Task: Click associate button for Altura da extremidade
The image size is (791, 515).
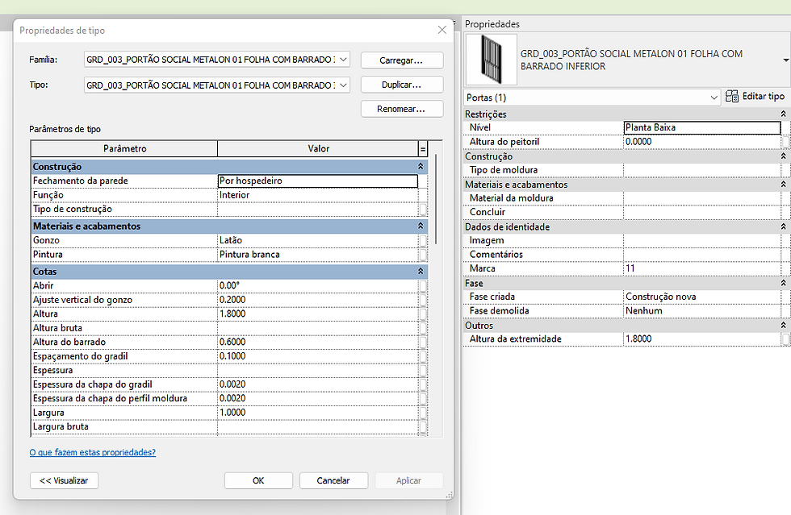Action: click(x=786, y=339)
